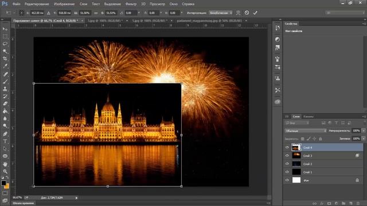Open the Layers panel flyout menu
367x206 pixels.
pyautogui.click(x=364, y=117)
